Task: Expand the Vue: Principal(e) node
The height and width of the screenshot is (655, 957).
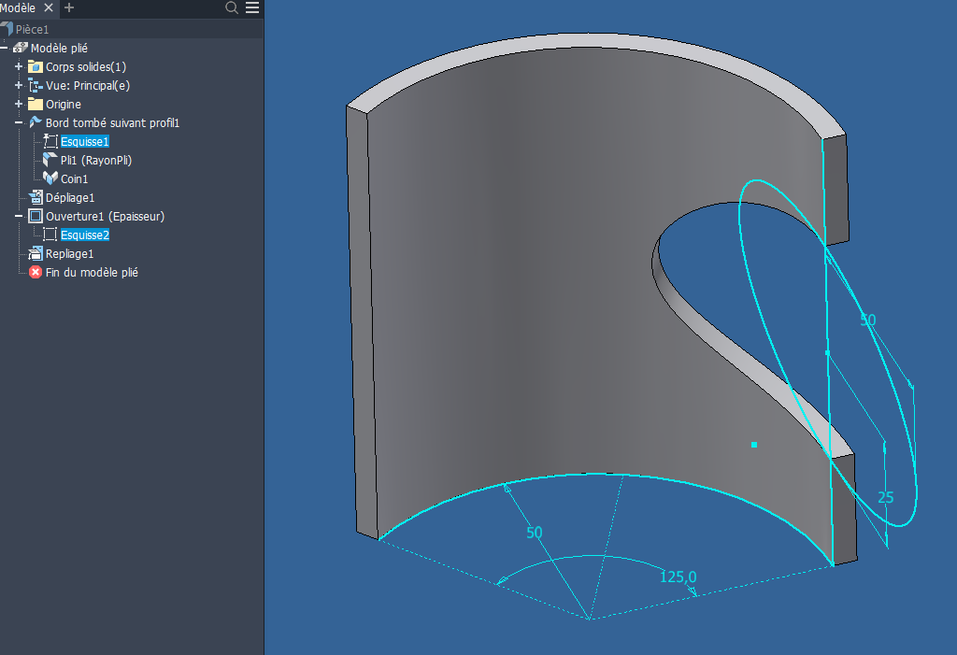Action: (19, 85)
